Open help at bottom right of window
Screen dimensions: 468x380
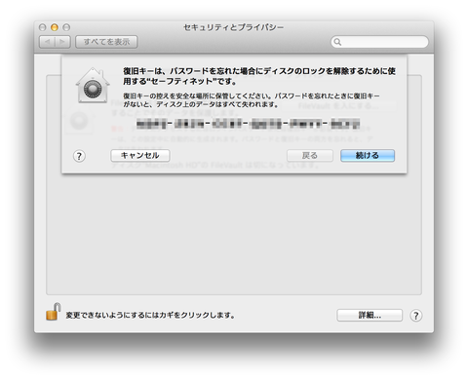pos(416,316)
